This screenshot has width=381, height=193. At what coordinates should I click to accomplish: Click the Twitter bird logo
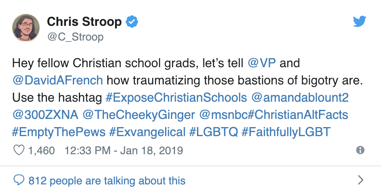point(359,22)
